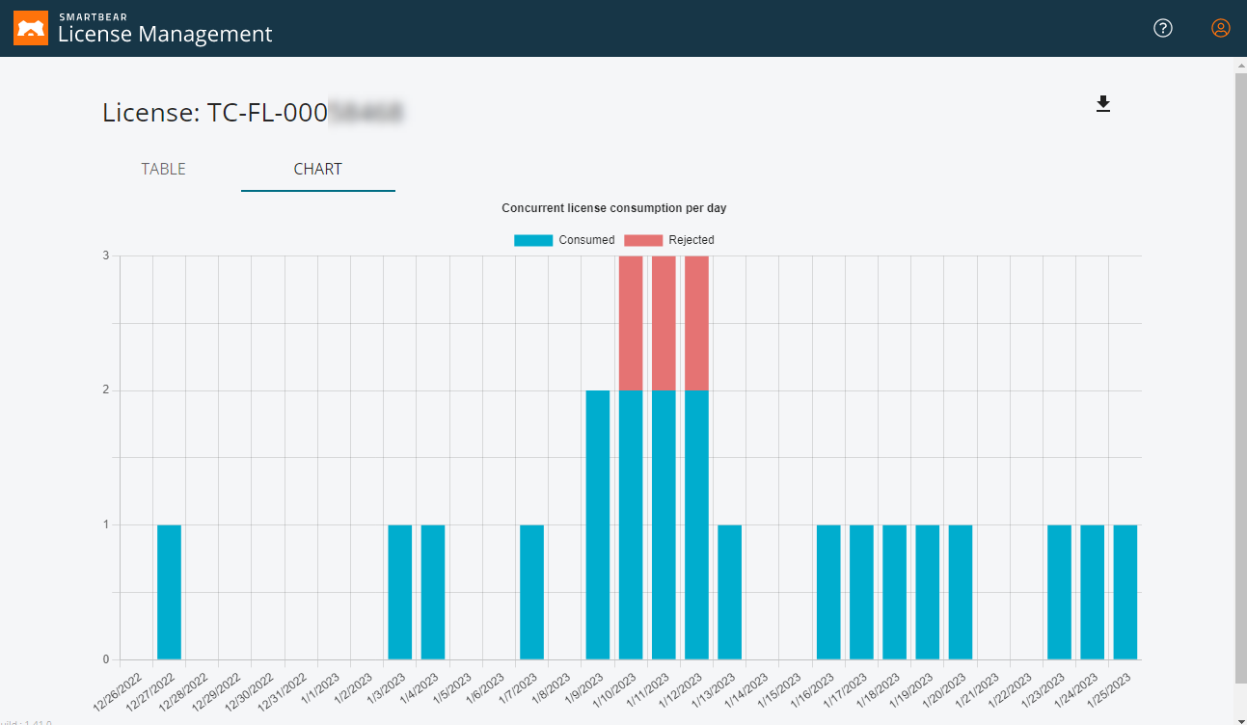Viewport: 1247px width, 725px height.
Task: Open the user account profile icon
Action: pos(1220,28)
